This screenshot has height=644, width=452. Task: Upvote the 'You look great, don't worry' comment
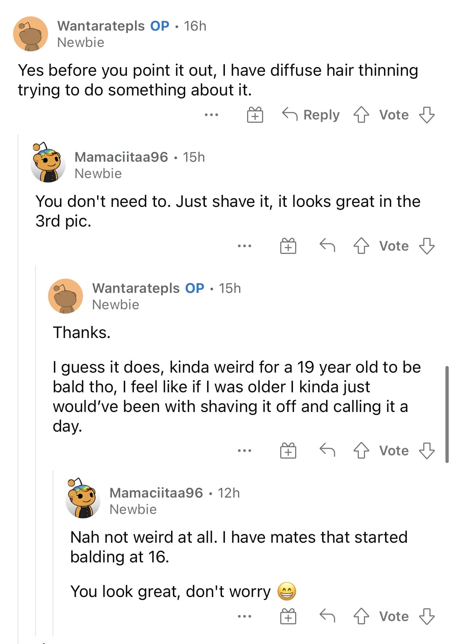(361, 616)
